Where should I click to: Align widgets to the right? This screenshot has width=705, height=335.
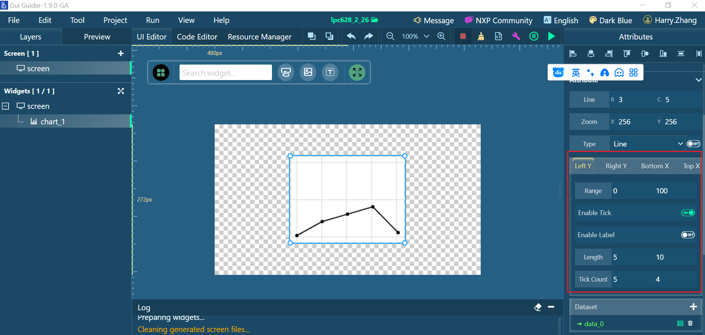click(609, 53)
